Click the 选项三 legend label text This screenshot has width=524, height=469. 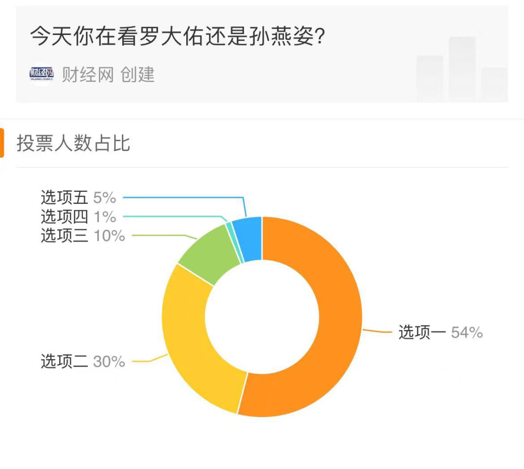(65, 236)
